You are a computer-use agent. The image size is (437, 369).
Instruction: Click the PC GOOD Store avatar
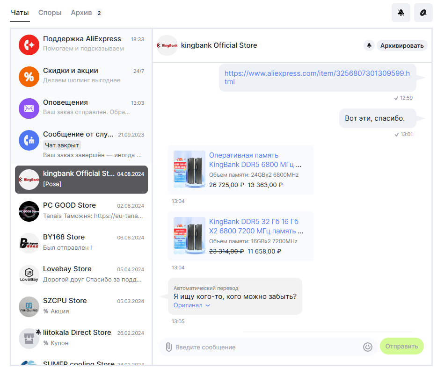coord(29,211)
